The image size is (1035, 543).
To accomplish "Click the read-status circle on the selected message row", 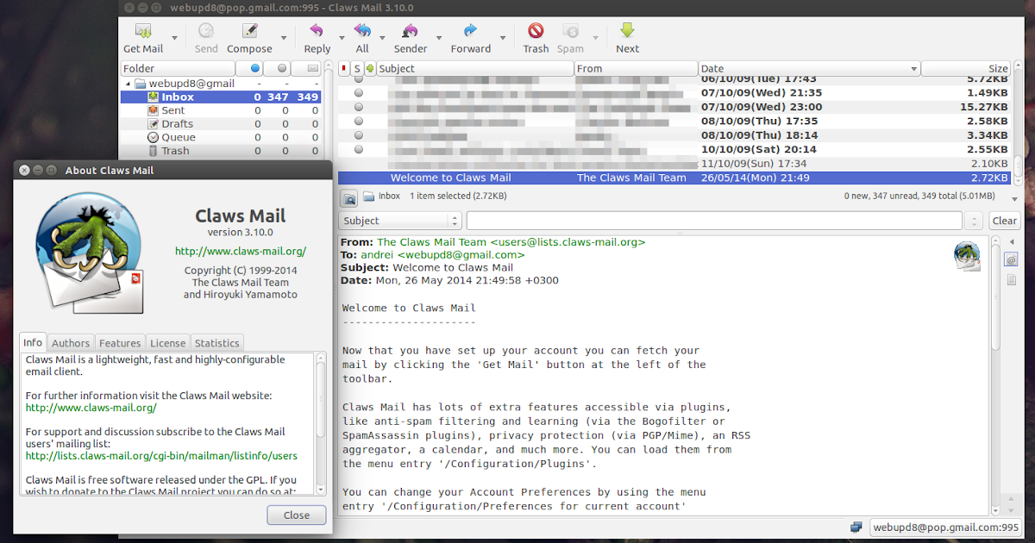I will 358,178.
